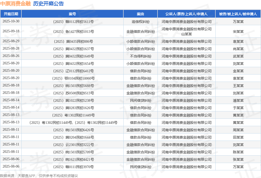Click defendant 武某某
The height and width of the screenshot is (178, 261).
point(238,56)
